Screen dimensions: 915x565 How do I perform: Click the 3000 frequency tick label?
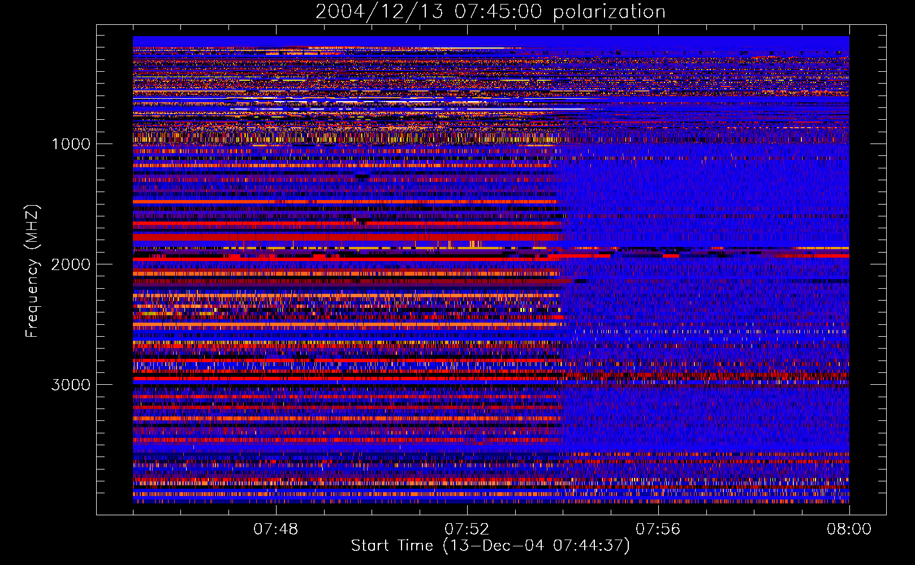pos(71,385)
